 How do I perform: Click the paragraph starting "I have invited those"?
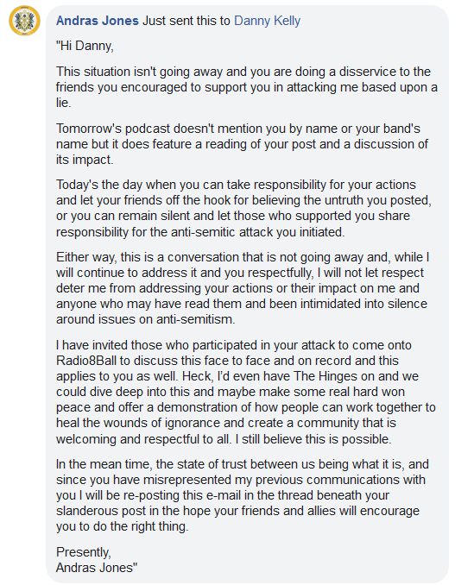click(x=245, y=392)
